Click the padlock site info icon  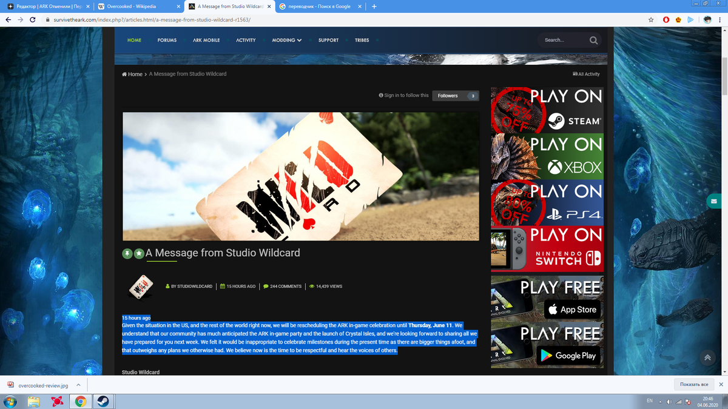click(x=47, y=19)
